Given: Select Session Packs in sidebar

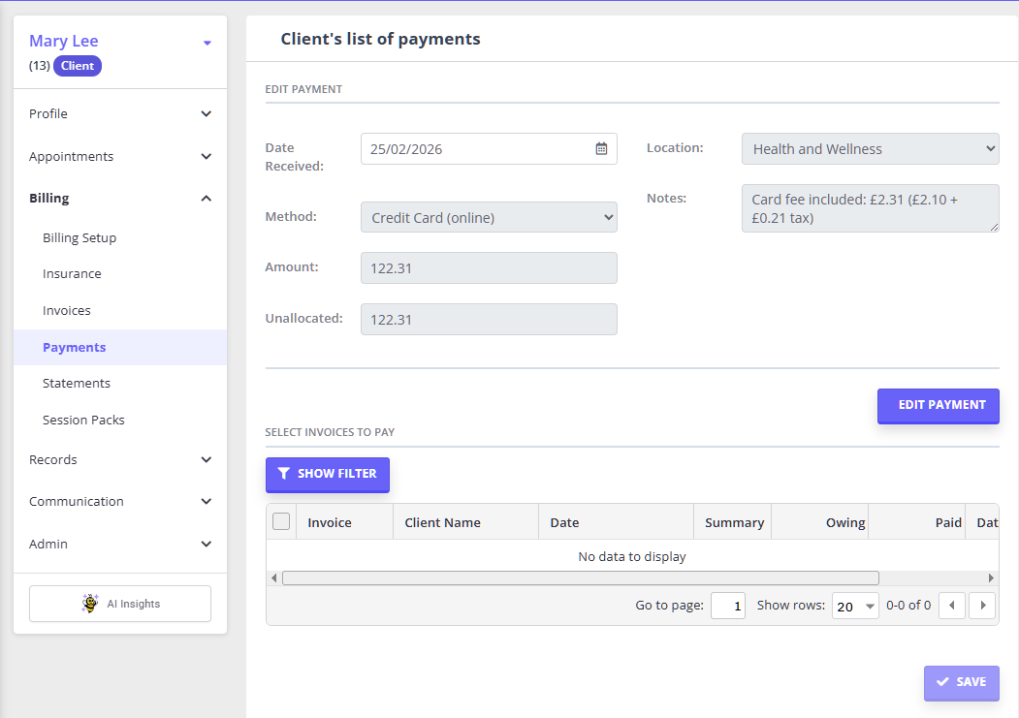Looking at the screenshot, I should pos(83,421).
